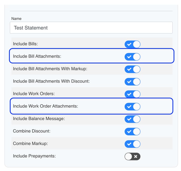Toggle Include Bill Attachments With Markup switch

pyautogui.click(x=132, y=69)
